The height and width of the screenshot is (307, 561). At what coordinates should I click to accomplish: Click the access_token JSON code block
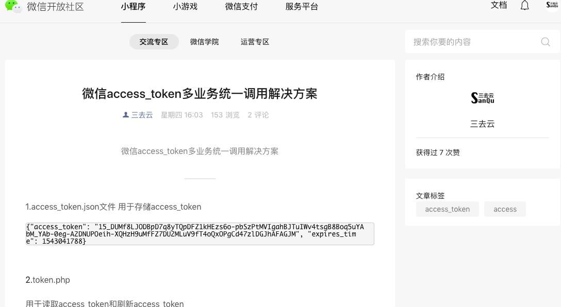point(200,234)
